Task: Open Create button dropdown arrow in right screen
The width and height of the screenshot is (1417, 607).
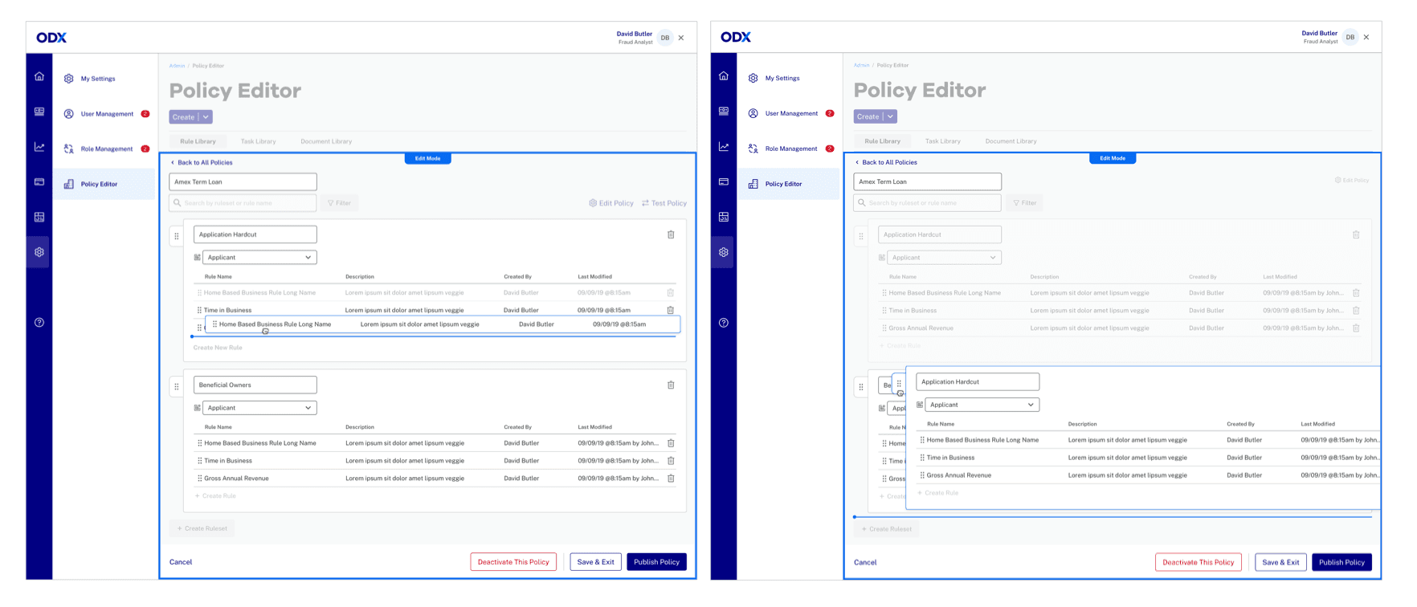Action: tap(890, 116)
